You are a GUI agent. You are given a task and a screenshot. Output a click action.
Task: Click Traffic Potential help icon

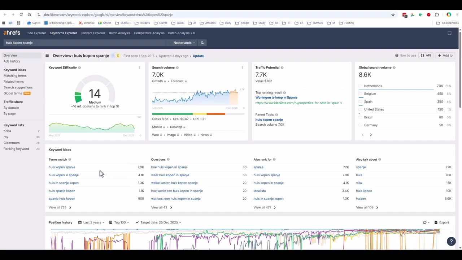(282, 68)
